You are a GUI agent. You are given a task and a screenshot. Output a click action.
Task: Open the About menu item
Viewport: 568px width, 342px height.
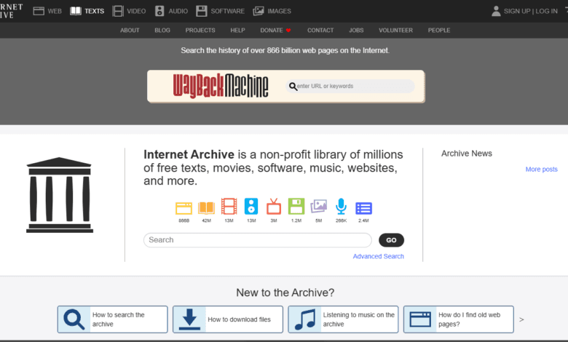130,31
